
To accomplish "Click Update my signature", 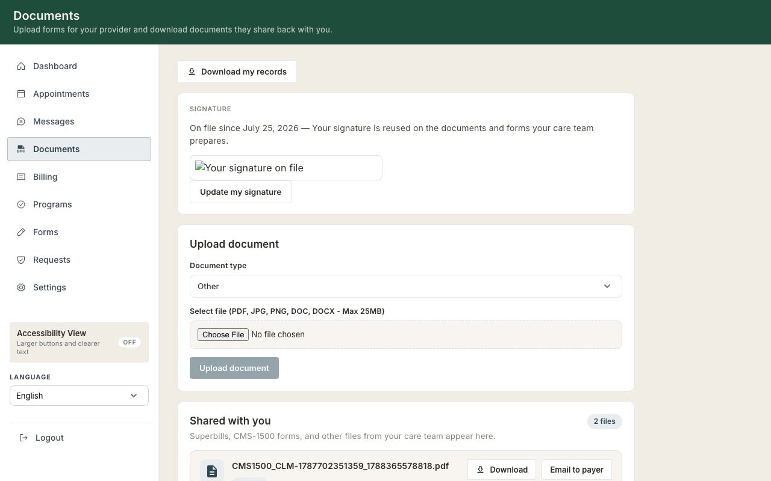I will coord(240,192).
